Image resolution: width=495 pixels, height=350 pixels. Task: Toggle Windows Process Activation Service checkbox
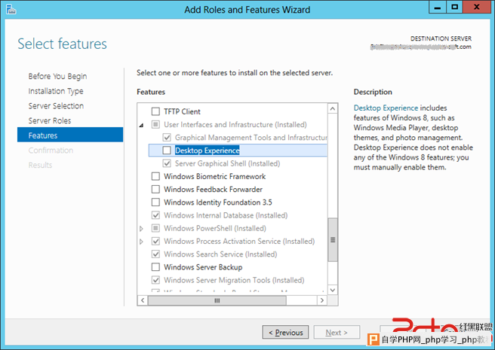coord(155,241)
